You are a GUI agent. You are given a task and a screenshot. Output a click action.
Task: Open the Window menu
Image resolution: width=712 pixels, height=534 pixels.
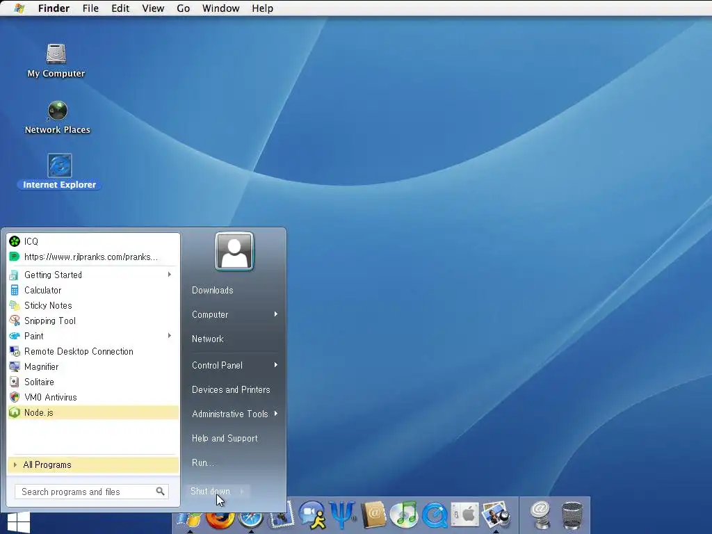tap(220, 8)
